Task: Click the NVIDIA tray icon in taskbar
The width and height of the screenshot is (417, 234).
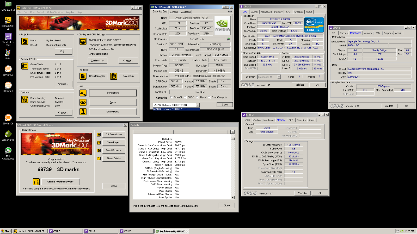Action: tap(402, 231)
